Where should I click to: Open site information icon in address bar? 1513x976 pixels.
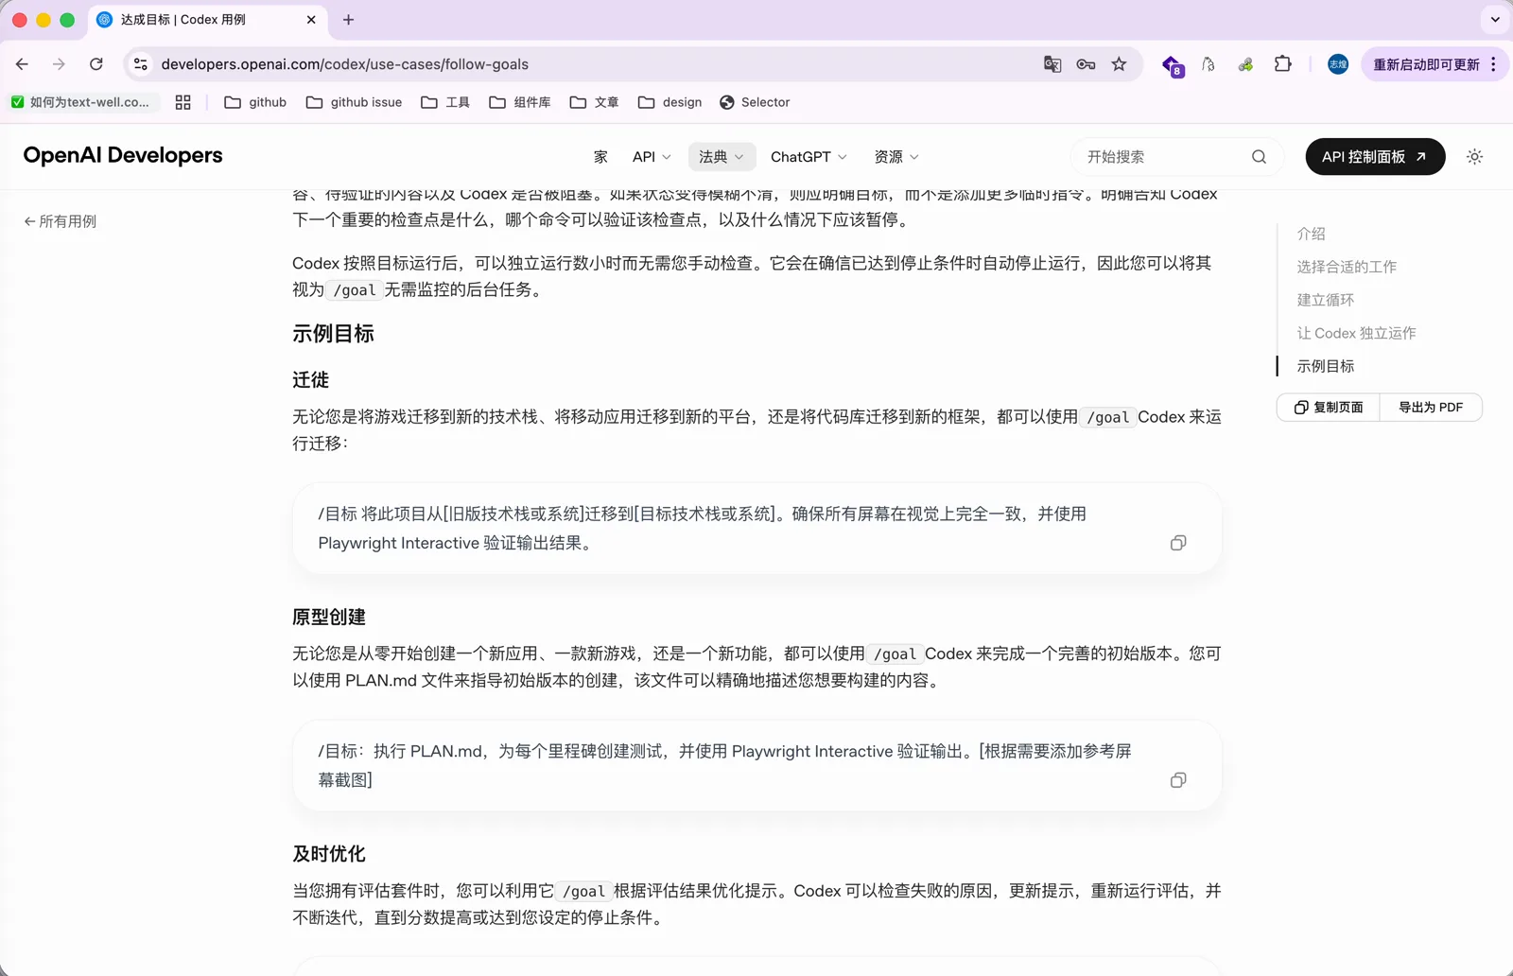[141, 64]
